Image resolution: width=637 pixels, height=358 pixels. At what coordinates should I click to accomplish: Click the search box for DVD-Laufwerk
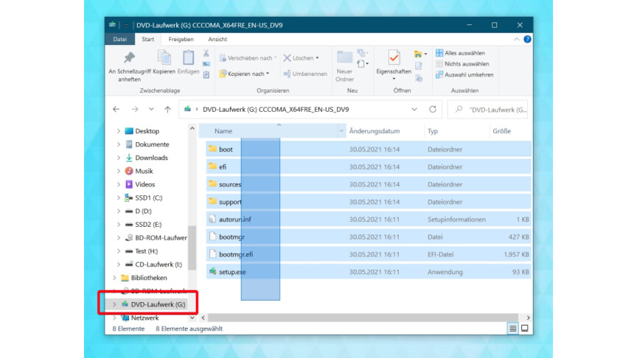pos(487,109)
